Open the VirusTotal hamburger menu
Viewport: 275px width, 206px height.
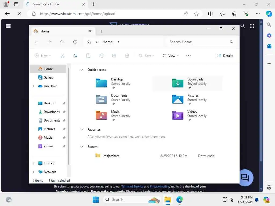pyautogui.click(x=8, y=26)
